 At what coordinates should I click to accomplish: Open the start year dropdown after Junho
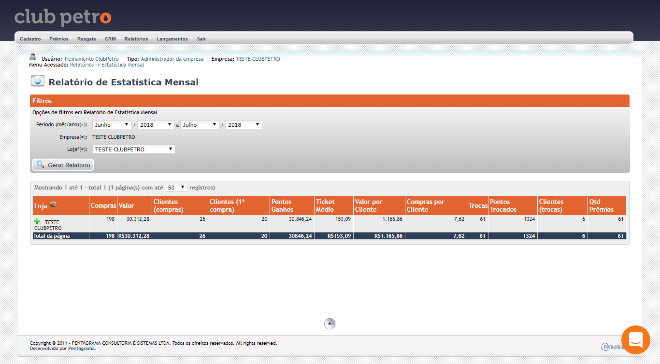coord(156,124)
